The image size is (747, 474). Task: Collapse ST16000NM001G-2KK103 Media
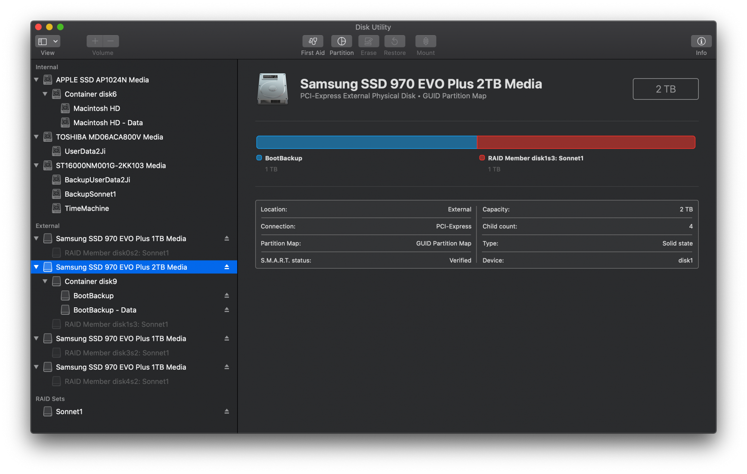coord(36,165)
